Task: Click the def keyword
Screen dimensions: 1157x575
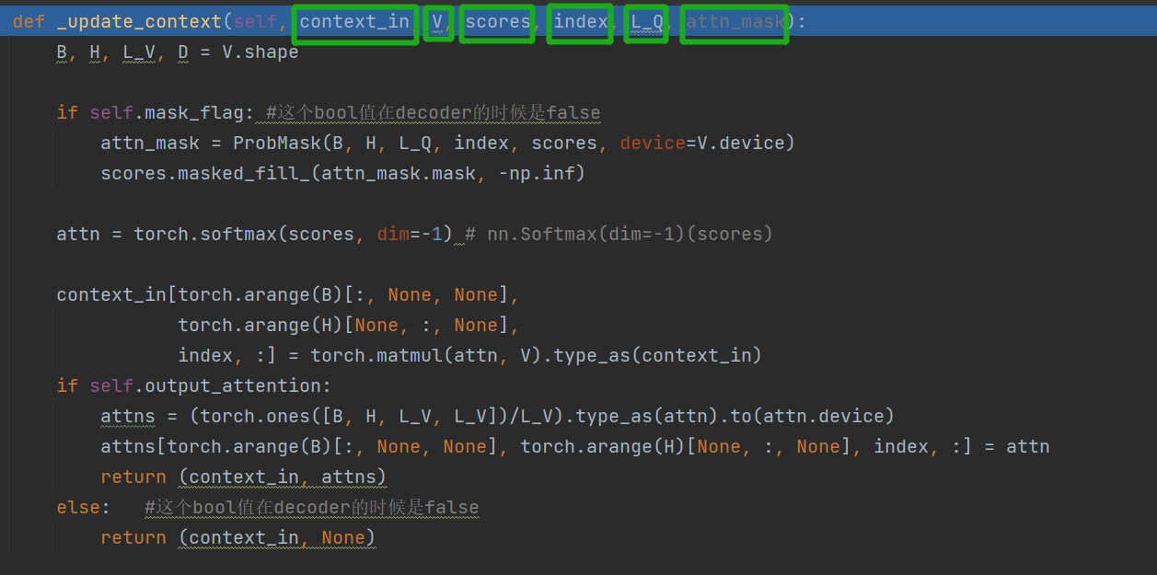Action: [x=29, y=22]
